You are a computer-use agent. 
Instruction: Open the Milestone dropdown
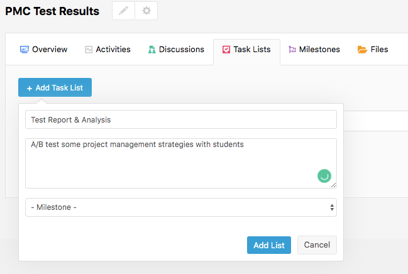click(181, 207)
